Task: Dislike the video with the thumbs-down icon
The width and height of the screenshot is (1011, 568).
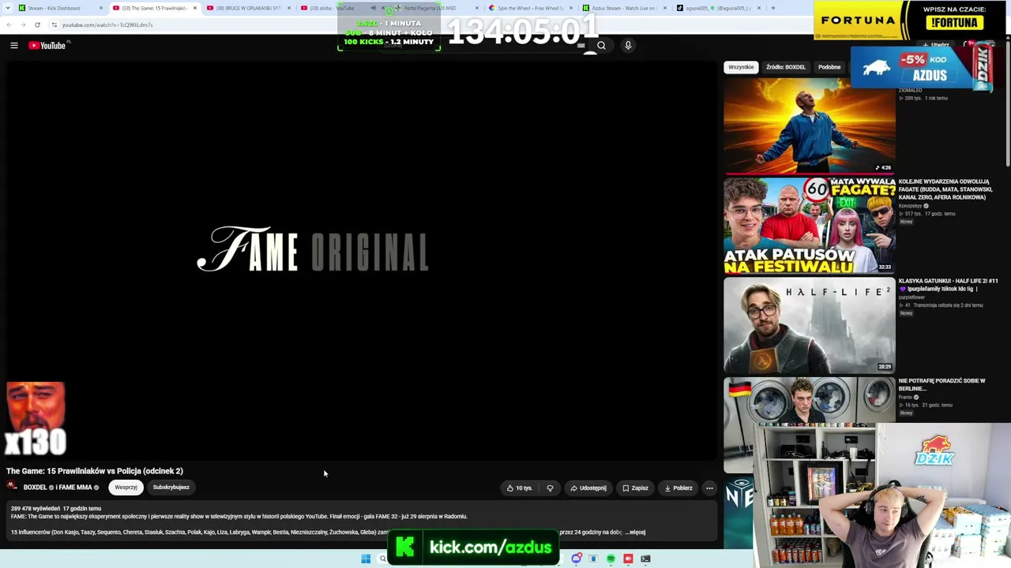Action: coord(550,488)
